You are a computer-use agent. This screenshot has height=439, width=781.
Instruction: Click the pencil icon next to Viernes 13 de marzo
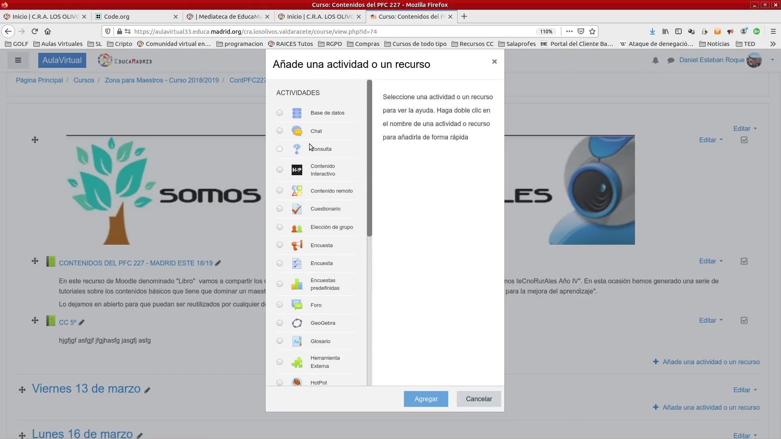(147, 390)
